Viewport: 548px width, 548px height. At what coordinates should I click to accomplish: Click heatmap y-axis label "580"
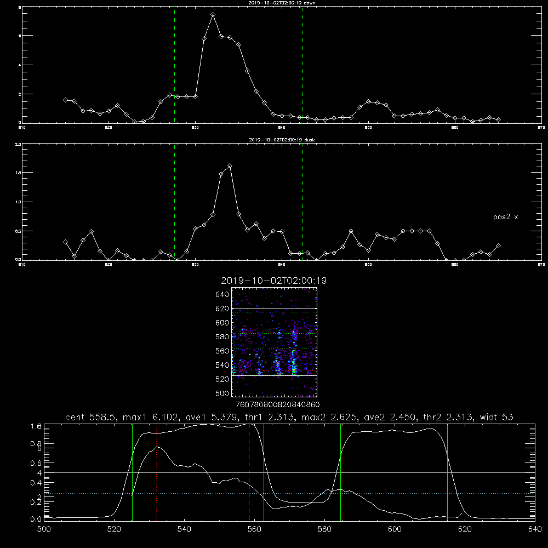(x=222, y=336)
